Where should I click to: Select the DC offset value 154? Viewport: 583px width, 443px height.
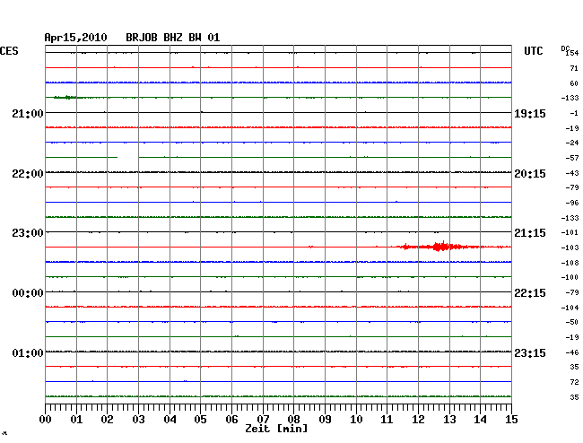point(572,53)
